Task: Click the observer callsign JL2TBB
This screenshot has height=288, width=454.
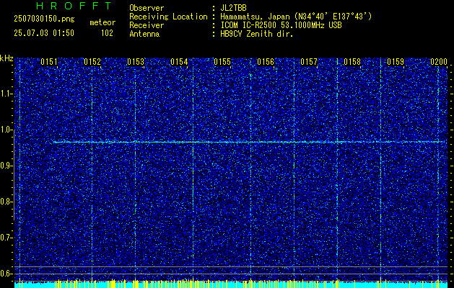Action: (233, 8)
